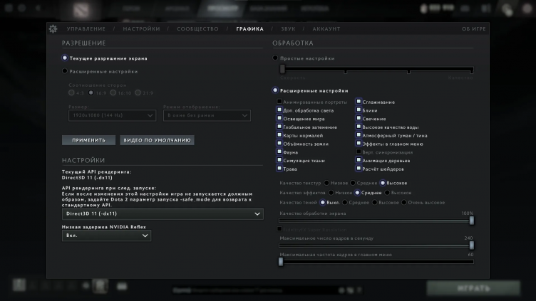Image resolution: width=536 pixels, height=301 pixels.
Task: Select Расширенные настройки under Разрешение
Action: tap(66, 71)
